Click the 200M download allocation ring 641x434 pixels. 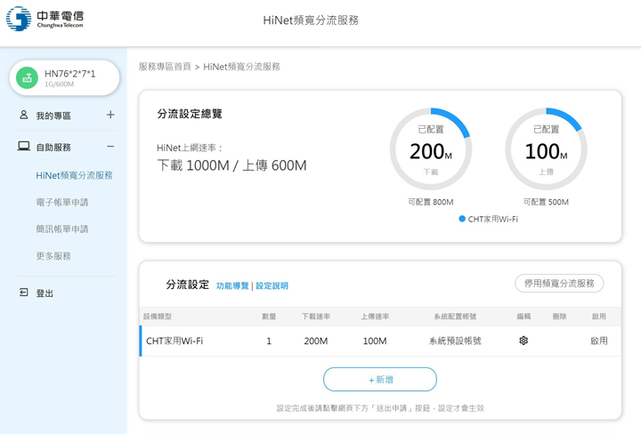(431, 149)
